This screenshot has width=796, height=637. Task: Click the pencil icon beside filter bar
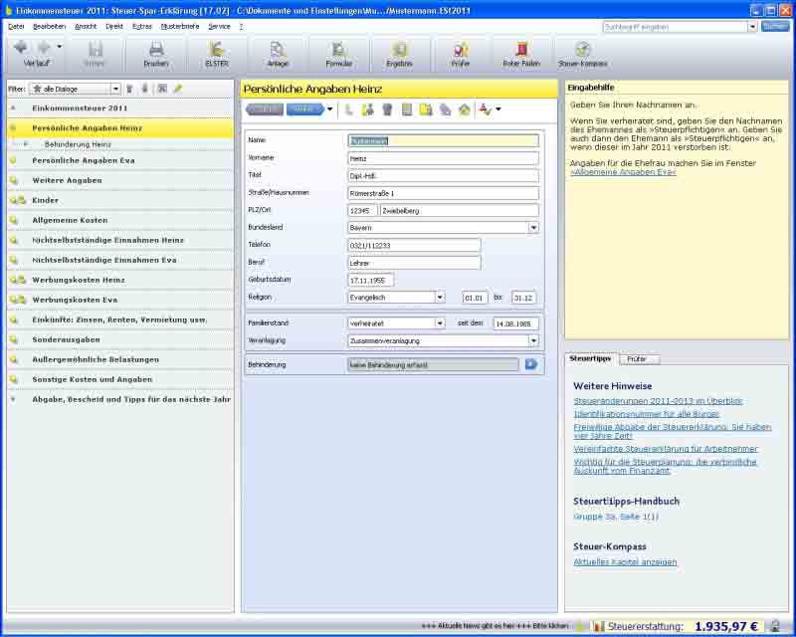[x=178, y=89]
